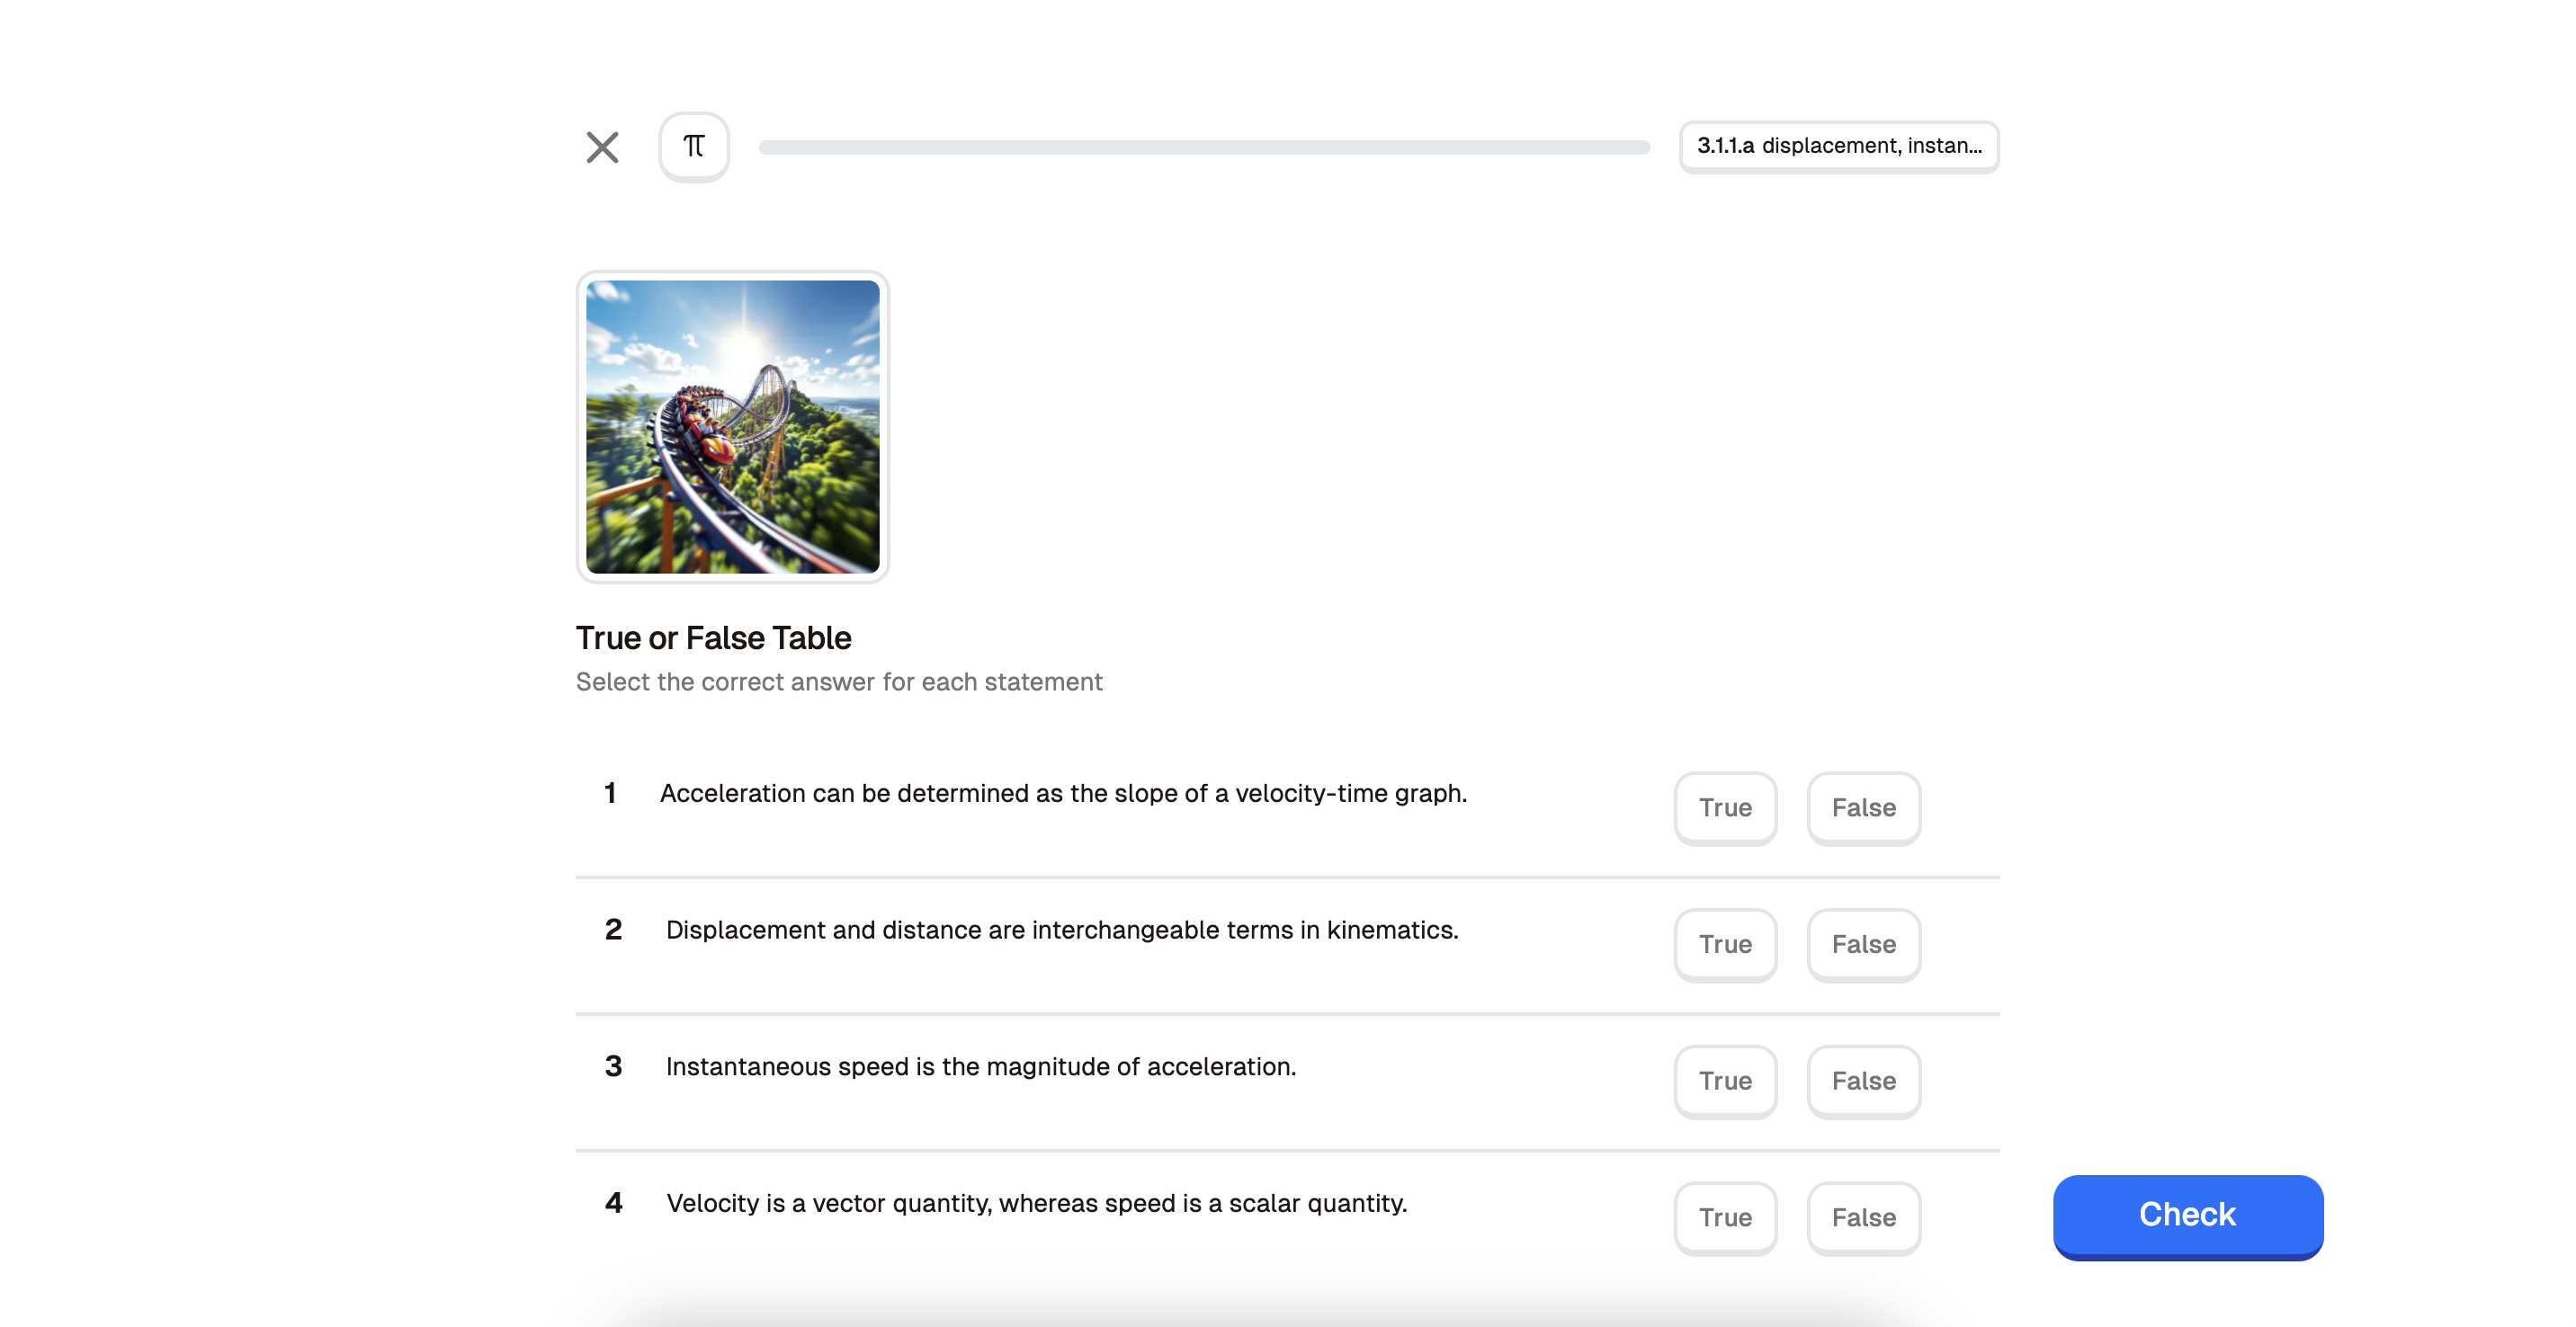Select False for displacement and distance statement
The height and width of the screenshot is (1327, 2576).
coord(1863,944)
